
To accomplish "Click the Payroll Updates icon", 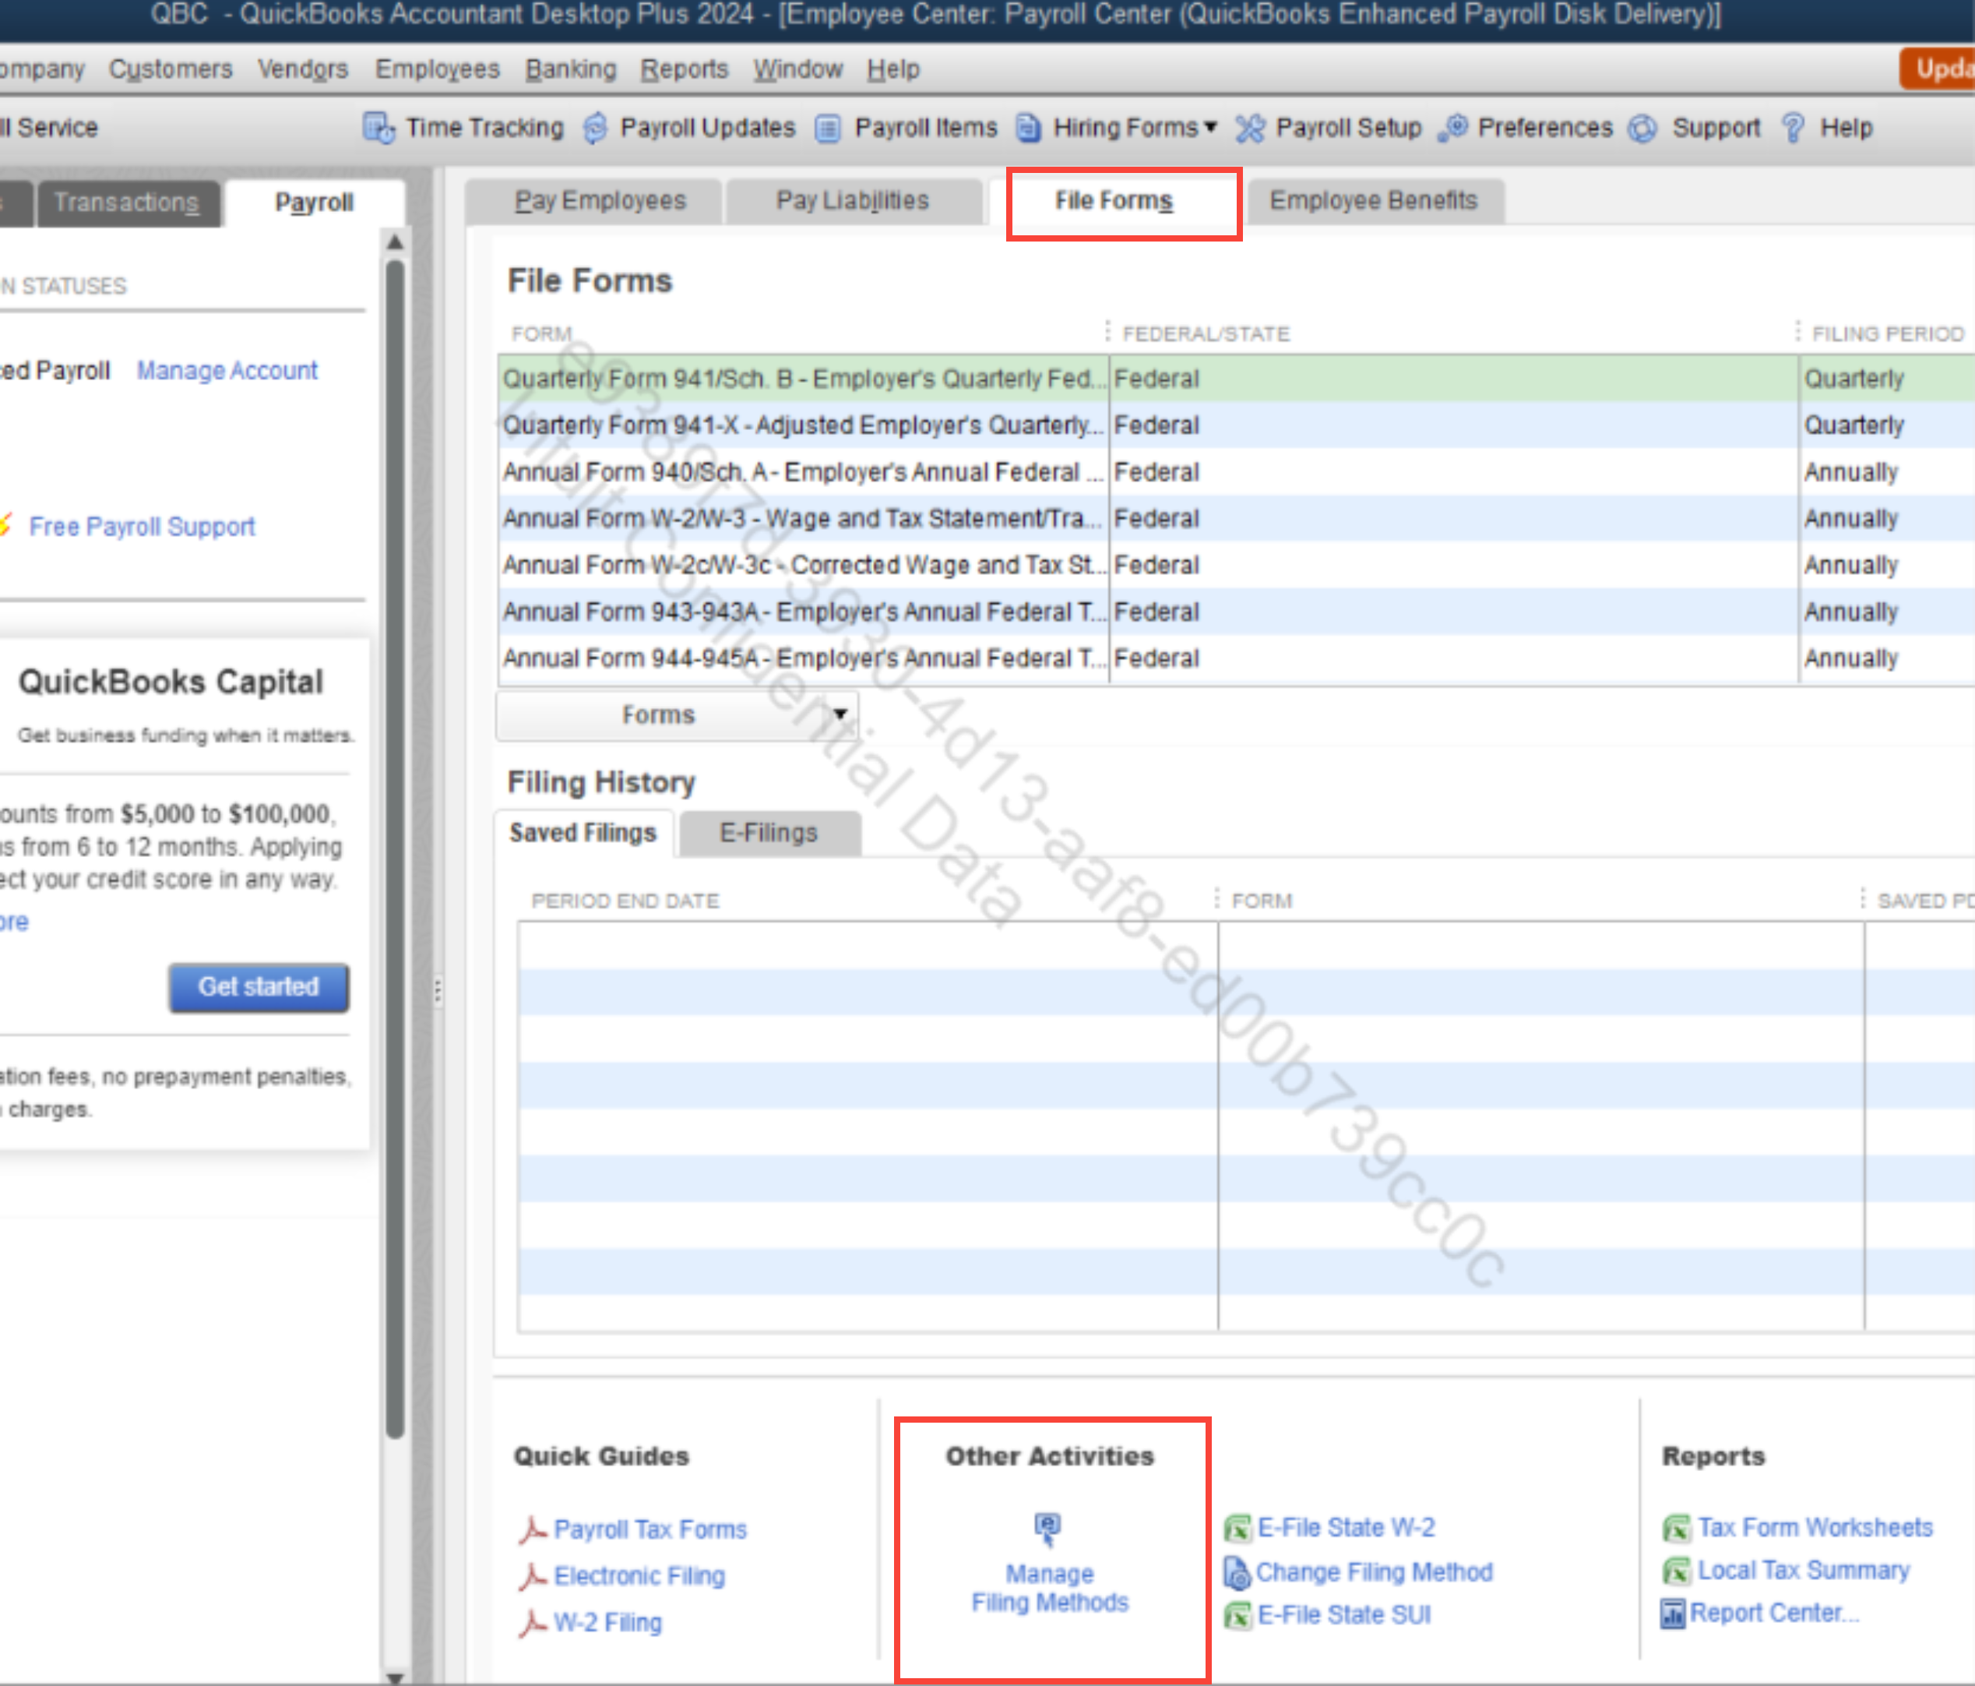I will [596, 128].
